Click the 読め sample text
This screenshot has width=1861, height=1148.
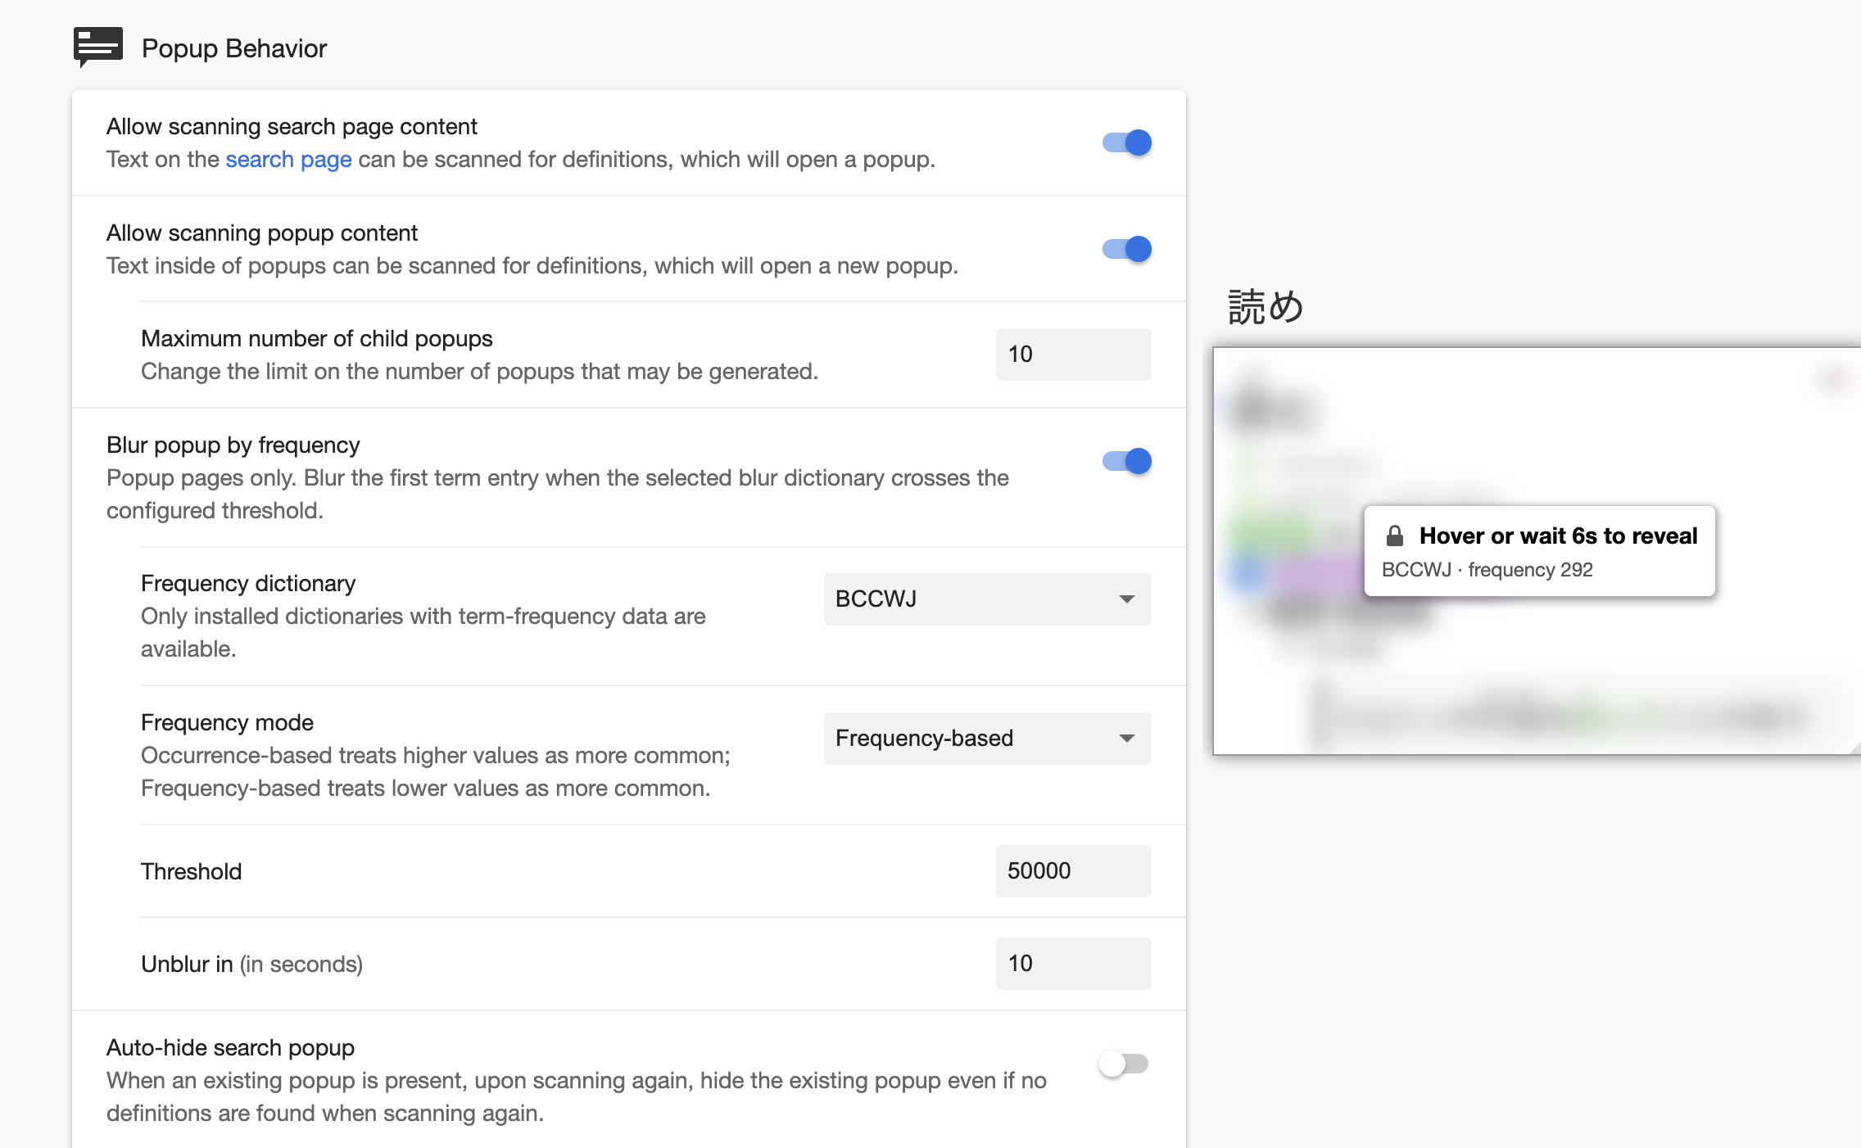coord(1265,307)
